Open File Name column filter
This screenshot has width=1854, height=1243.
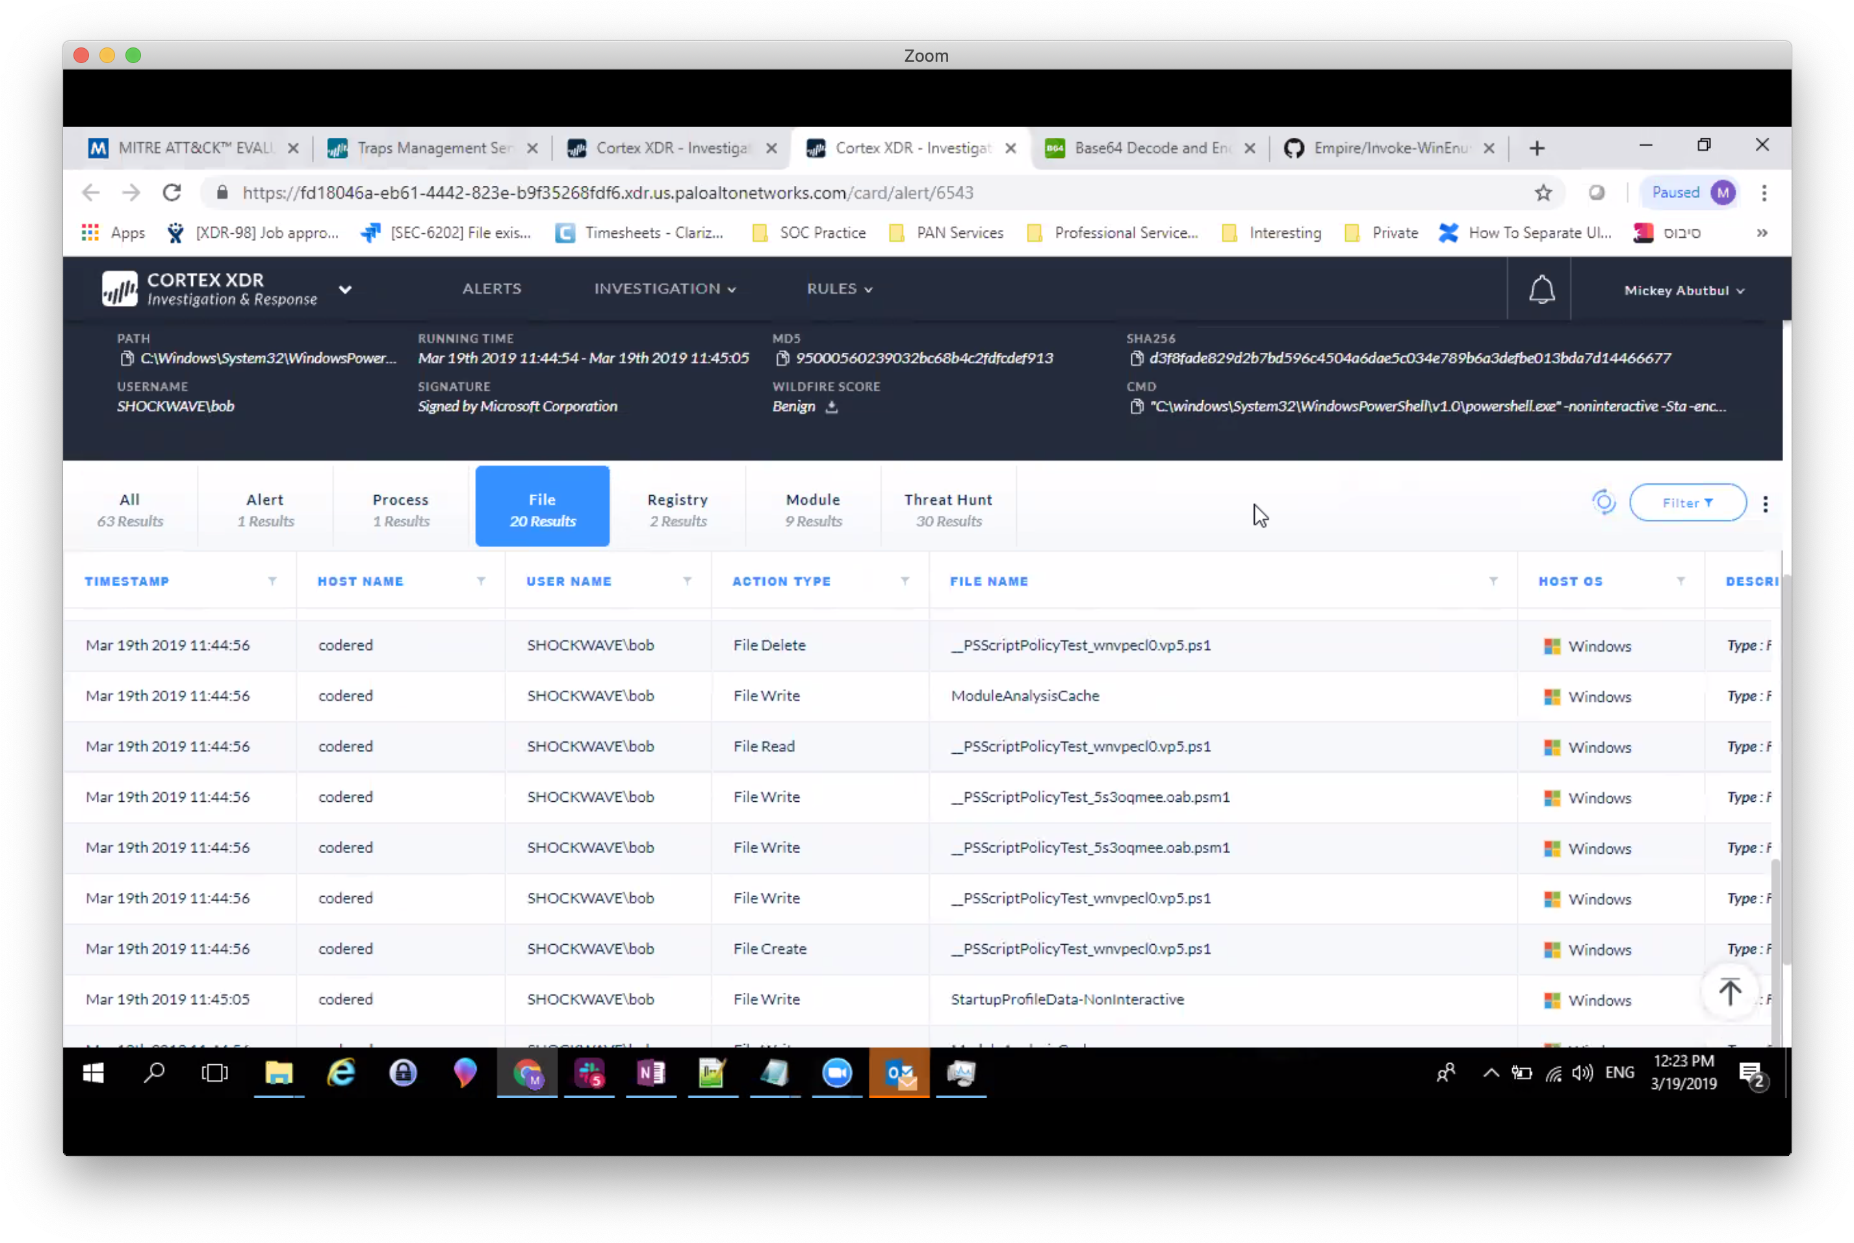tap(1493, 581)
